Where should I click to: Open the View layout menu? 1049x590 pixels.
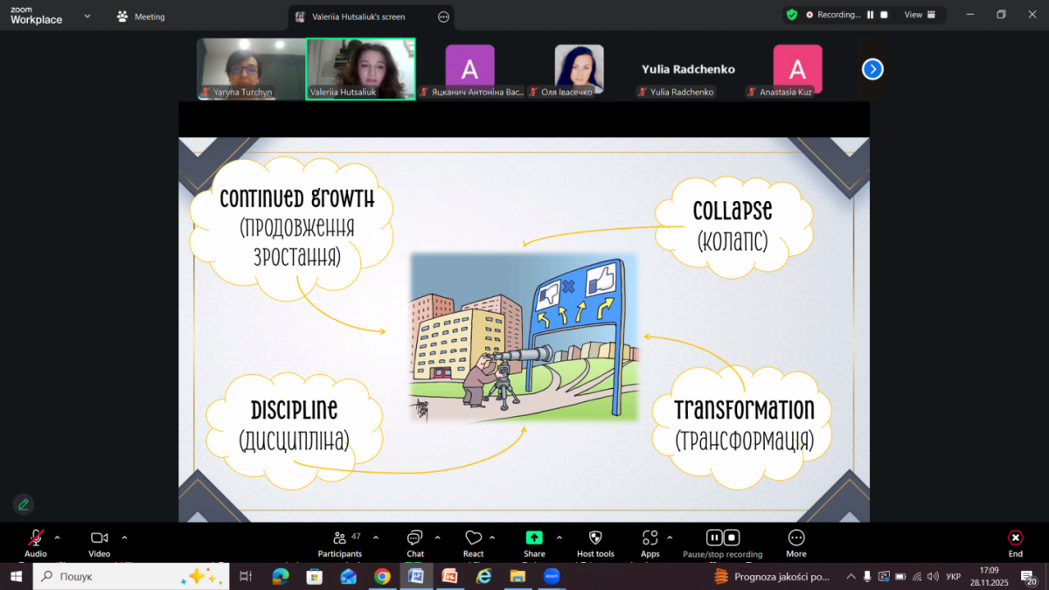click(919, 15)
